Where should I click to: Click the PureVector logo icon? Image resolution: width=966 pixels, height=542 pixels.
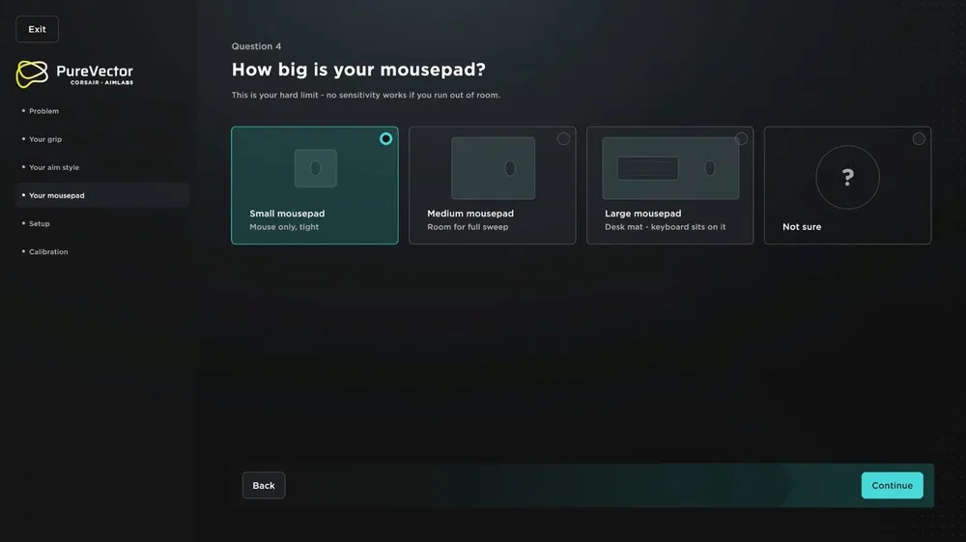coord(32,73)
